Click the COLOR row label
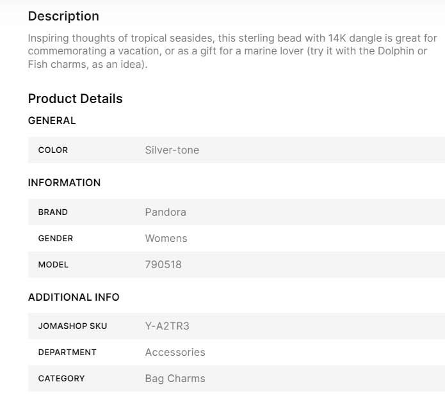Viewport: 445px width, 398px height. 53,150
